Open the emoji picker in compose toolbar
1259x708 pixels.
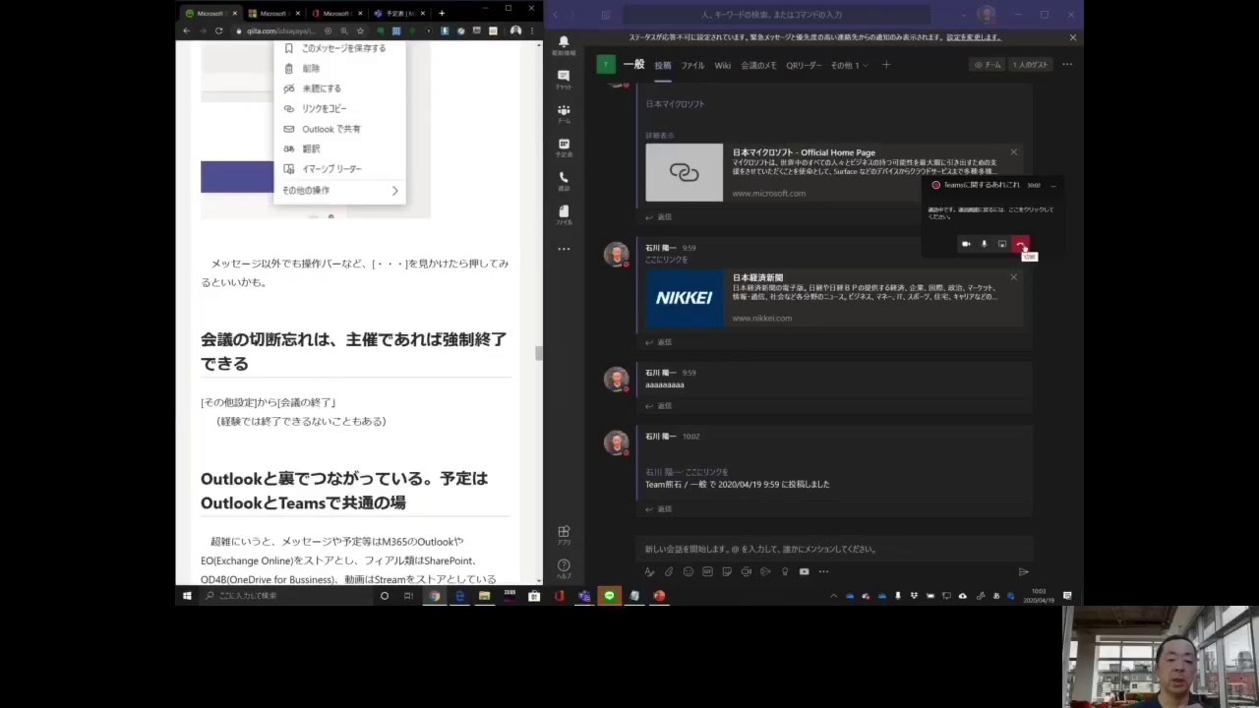[x=689, y=571]
